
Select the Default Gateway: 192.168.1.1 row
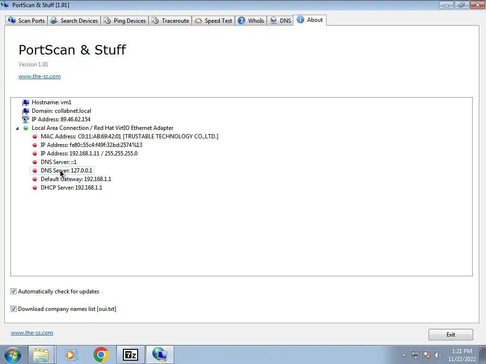point(76,179)
